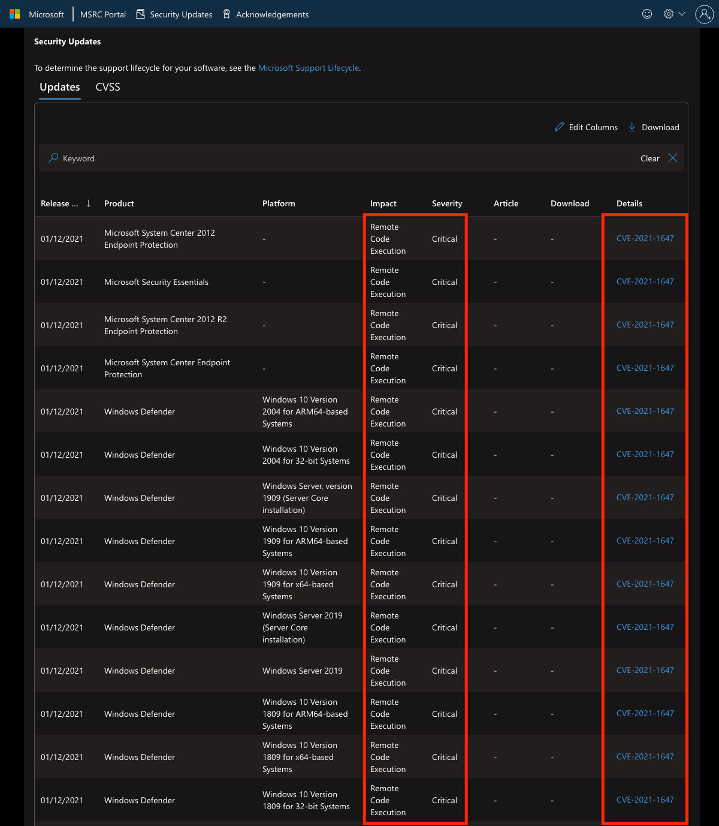Open Security Updates label in the top navigation
This screenshot has width=719, height=826.
[x=181, y=14]
